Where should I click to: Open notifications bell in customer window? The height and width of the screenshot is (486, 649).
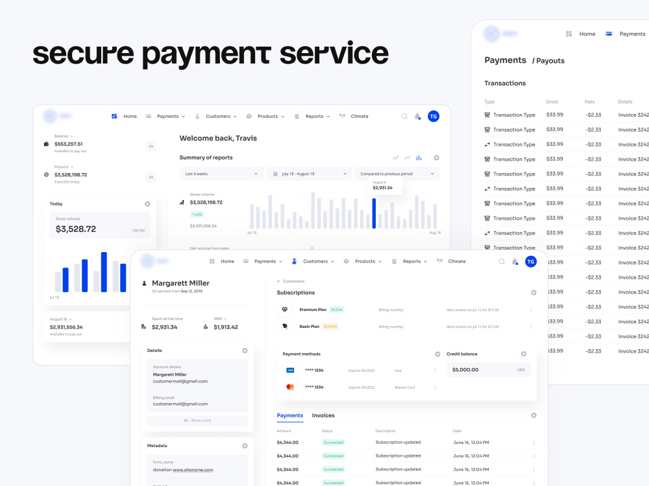click(515, 262)
